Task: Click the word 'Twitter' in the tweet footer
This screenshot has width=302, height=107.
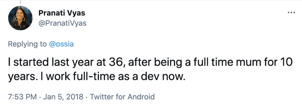Action: point(102,96)
